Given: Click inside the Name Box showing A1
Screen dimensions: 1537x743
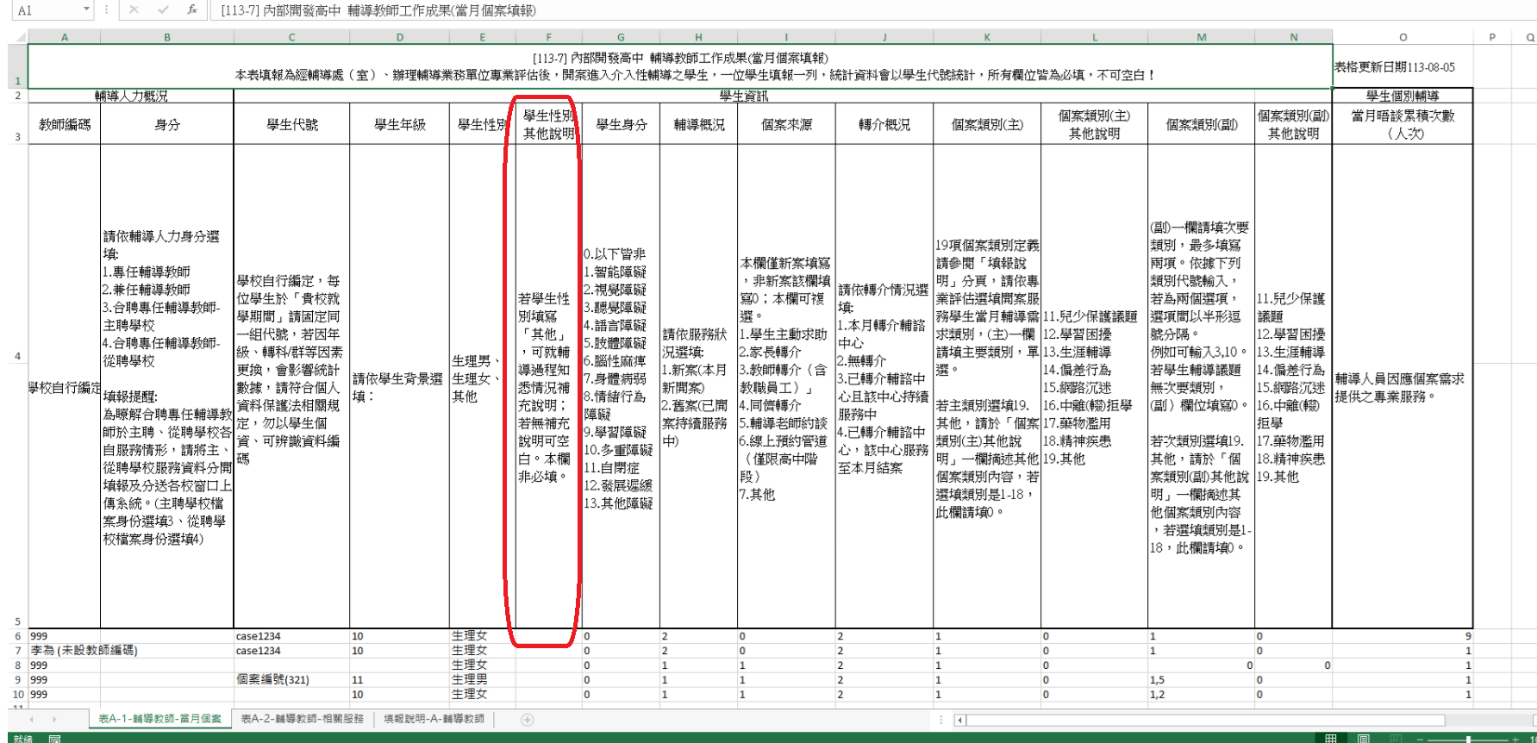Looking at the screenshot, I should [x=45, y=9].
